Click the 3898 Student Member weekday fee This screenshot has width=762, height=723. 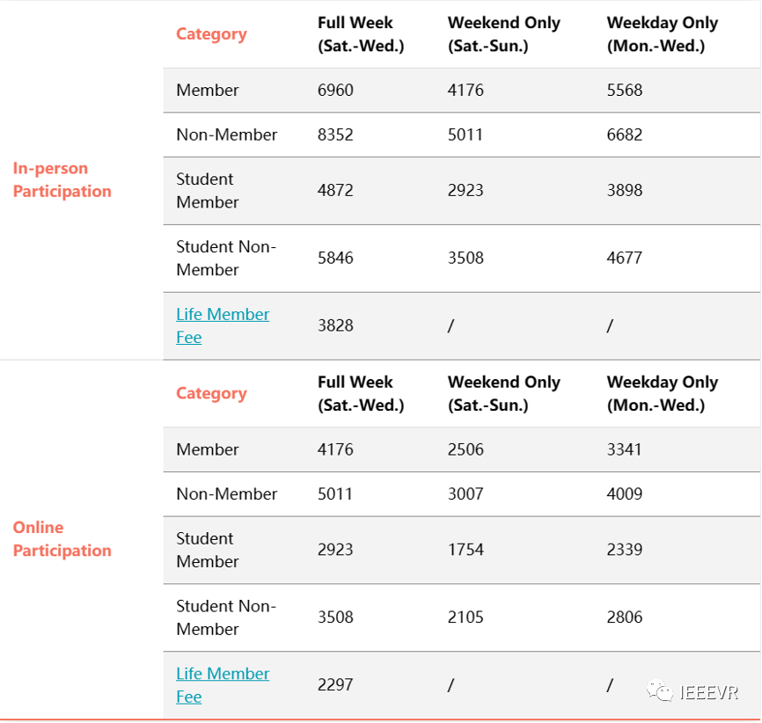[x=625, y=190]
